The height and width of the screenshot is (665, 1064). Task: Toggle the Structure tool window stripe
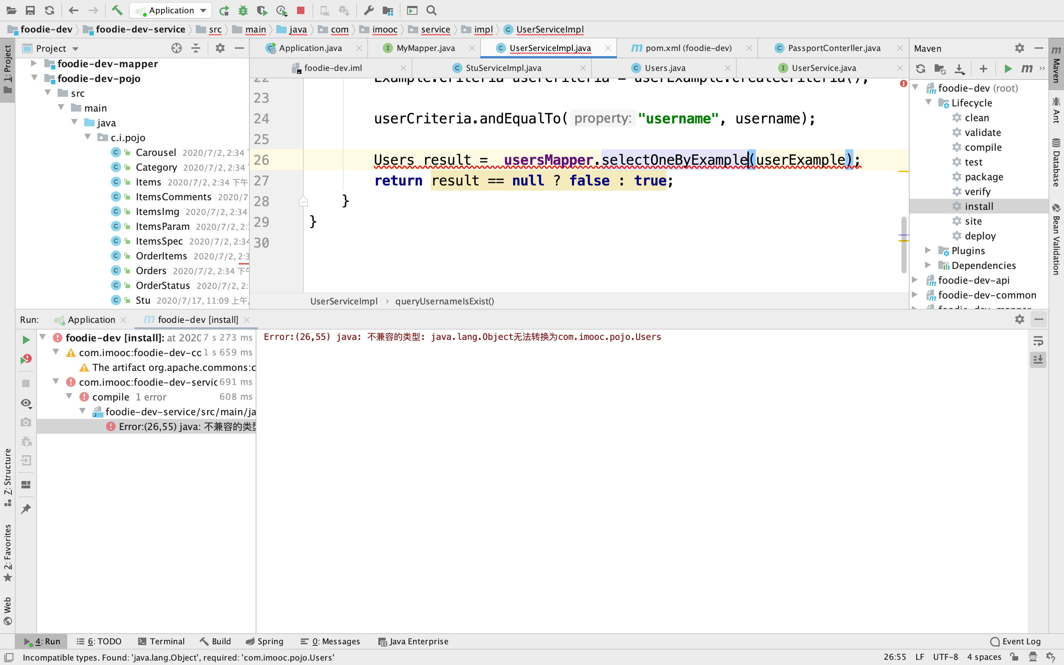tap(7, 477)
